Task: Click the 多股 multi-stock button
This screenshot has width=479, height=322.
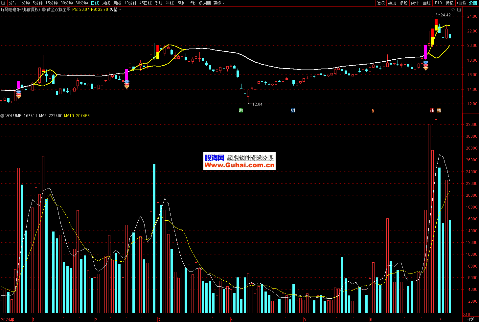Action: [403, 3]
